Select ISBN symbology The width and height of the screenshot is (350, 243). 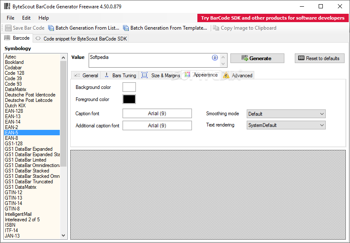click(32, 225)
